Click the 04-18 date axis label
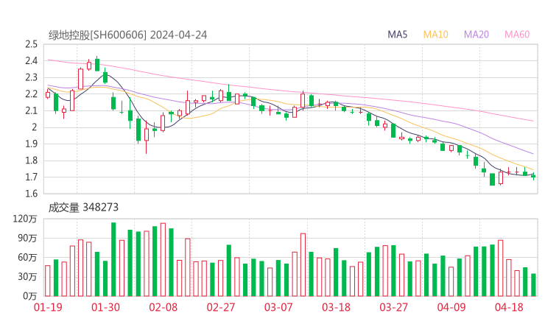 click(x=509, y=307)
